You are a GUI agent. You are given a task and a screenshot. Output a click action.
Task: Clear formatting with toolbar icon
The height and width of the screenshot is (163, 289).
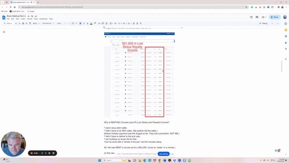tap(141, 23)
